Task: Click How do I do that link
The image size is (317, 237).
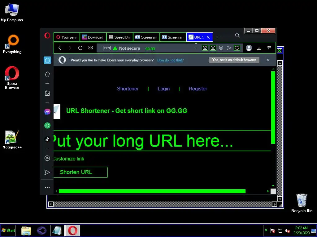Action: [171, 60]
